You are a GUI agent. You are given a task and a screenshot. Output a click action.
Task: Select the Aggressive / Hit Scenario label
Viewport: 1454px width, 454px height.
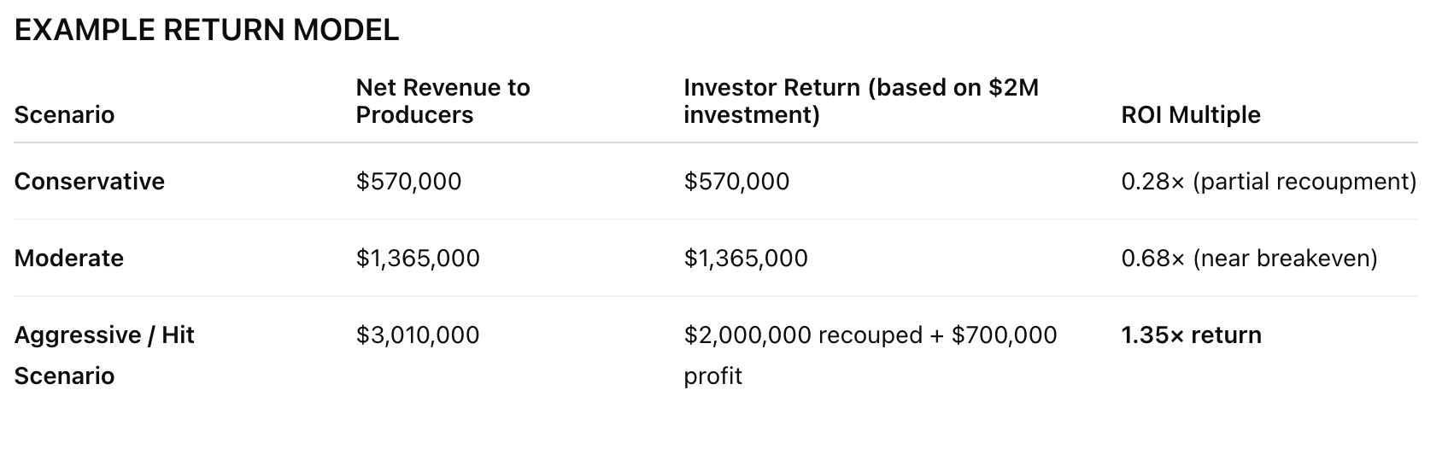[104, 355]
